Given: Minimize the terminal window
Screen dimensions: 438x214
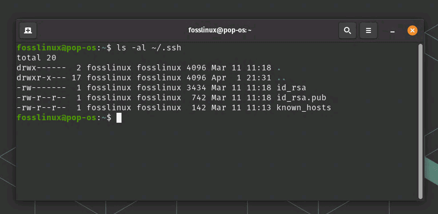Looking at the screenshot, I should point(393,30).
